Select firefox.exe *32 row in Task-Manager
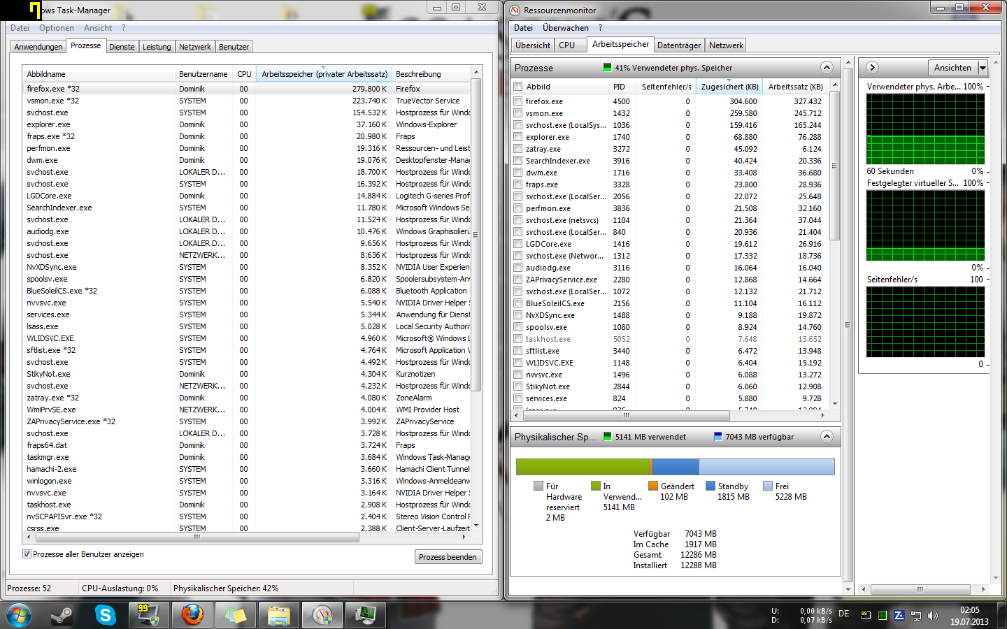 pyautogui.click(x=246, y=89)
